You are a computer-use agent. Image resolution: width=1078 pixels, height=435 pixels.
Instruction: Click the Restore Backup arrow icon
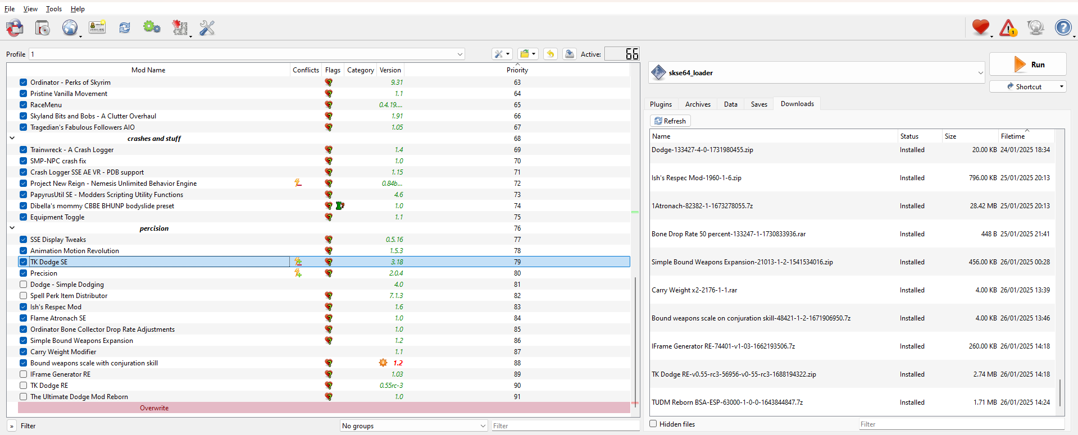pos(551,54)
